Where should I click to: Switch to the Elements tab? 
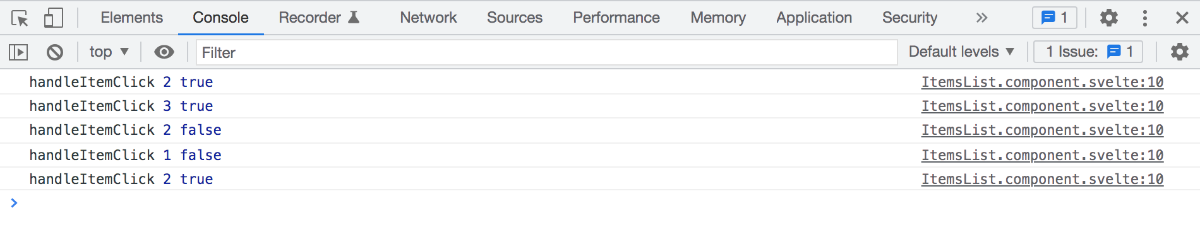[x=131, y=18]
